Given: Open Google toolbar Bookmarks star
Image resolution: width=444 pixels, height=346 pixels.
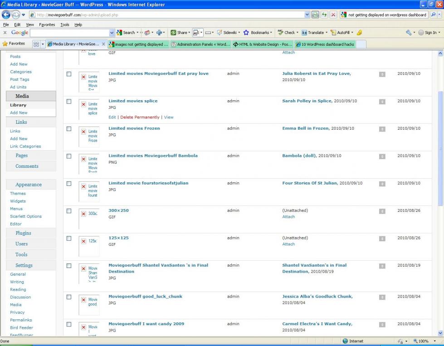Looking at the screenshot, I should pyautogui.click(x=246, y=33).
